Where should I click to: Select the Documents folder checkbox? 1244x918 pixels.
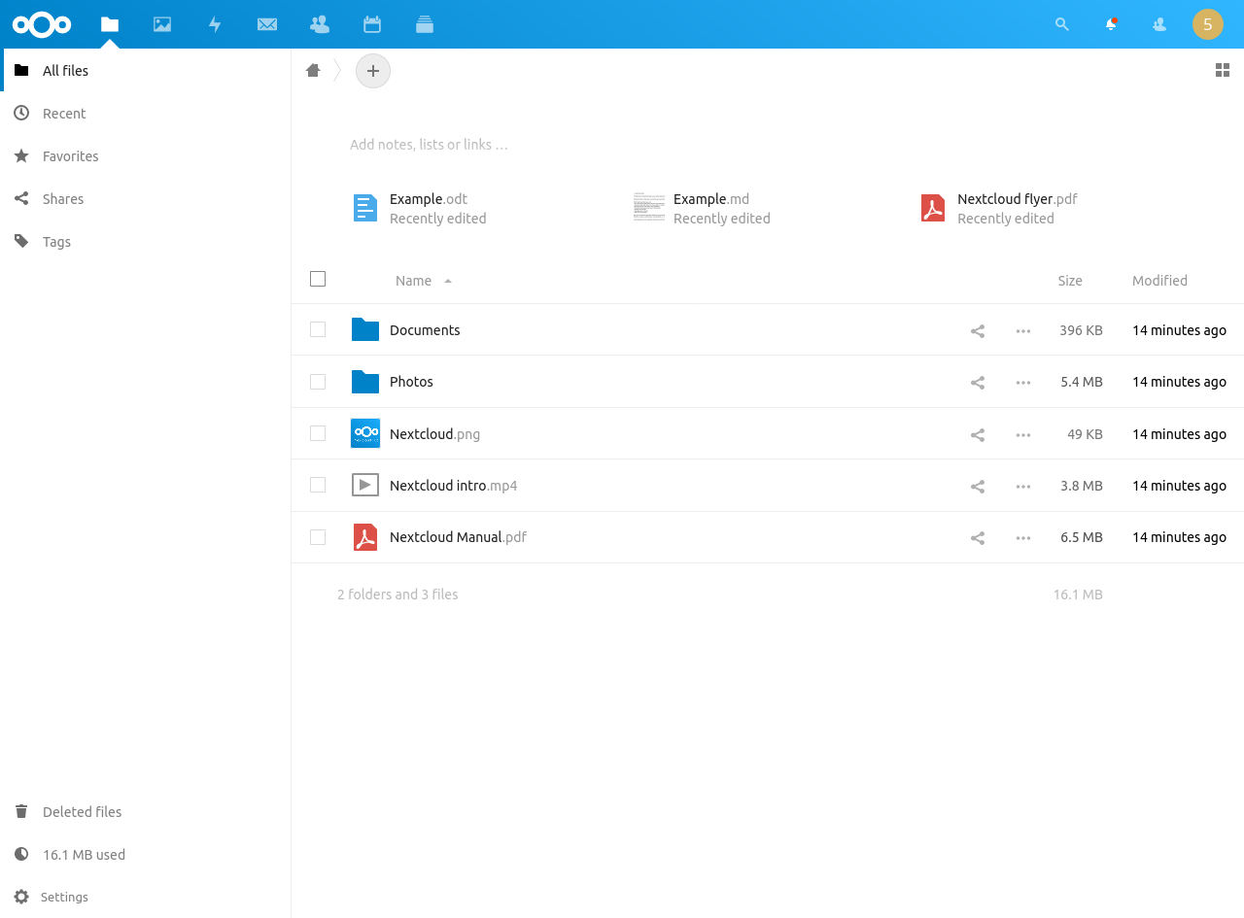click(318, 329)
